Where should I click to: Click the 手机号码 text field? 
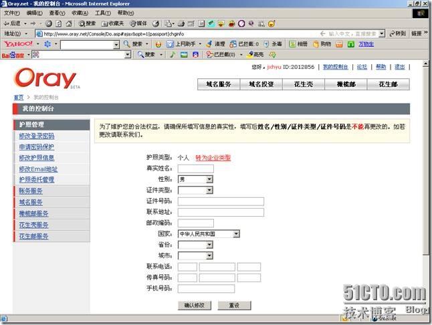(207, 289)
